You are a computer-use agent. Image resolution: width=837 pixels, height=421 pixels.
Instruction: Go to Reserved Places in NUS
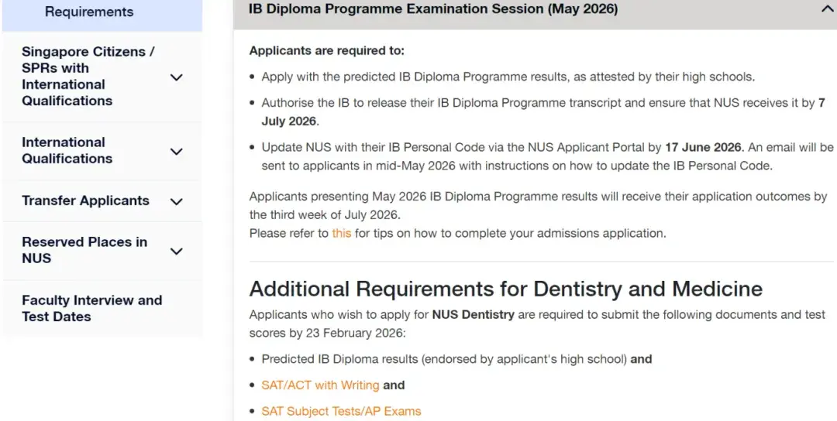coord(84,250)
